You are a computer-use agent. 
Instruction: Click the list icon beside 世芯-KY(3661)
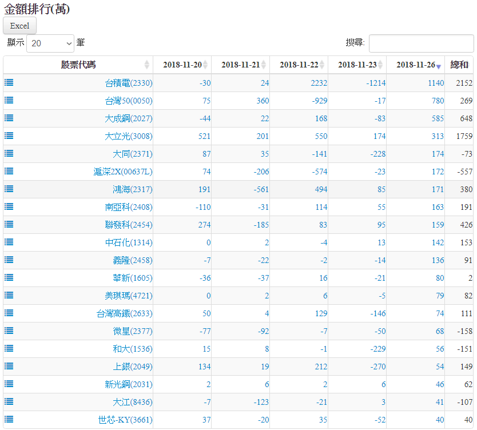pos(9,419)
